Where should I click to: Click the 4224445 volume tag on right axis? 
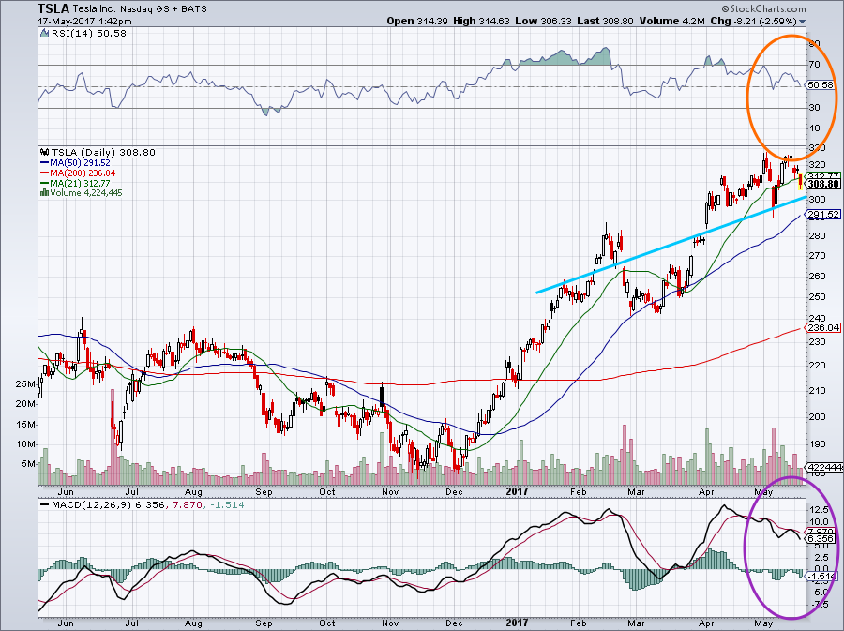(825, 468)
